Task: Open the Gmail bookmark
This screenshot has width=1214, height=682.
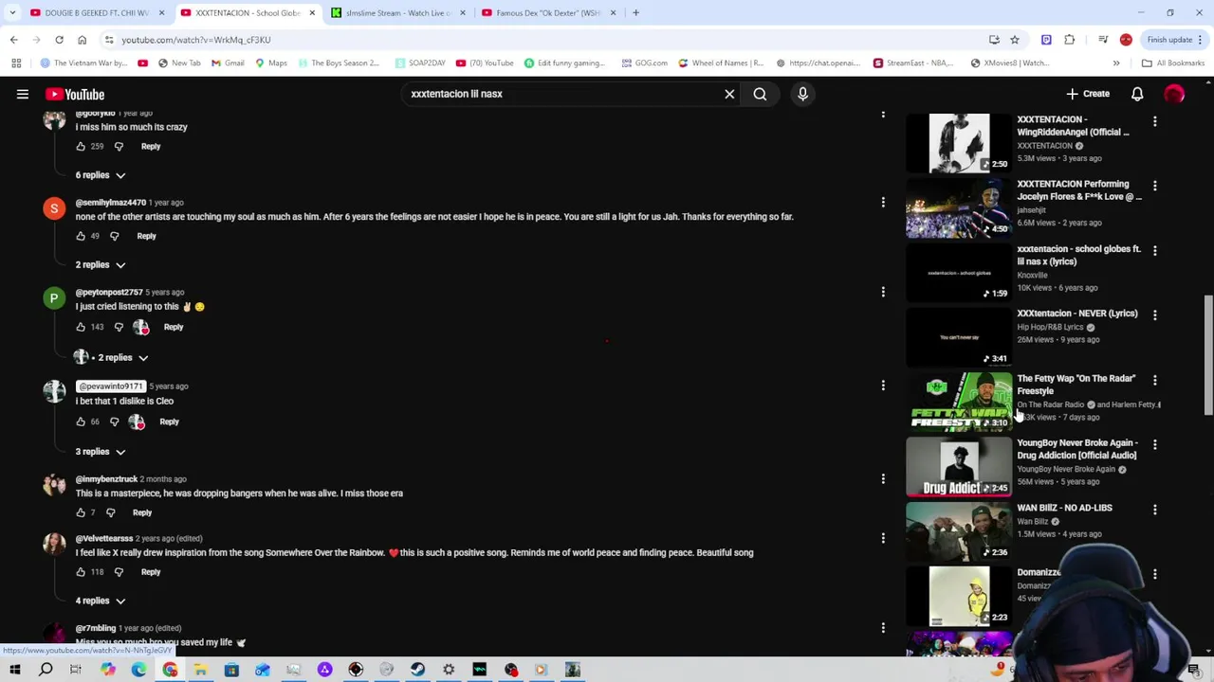Action: [228, 63]
